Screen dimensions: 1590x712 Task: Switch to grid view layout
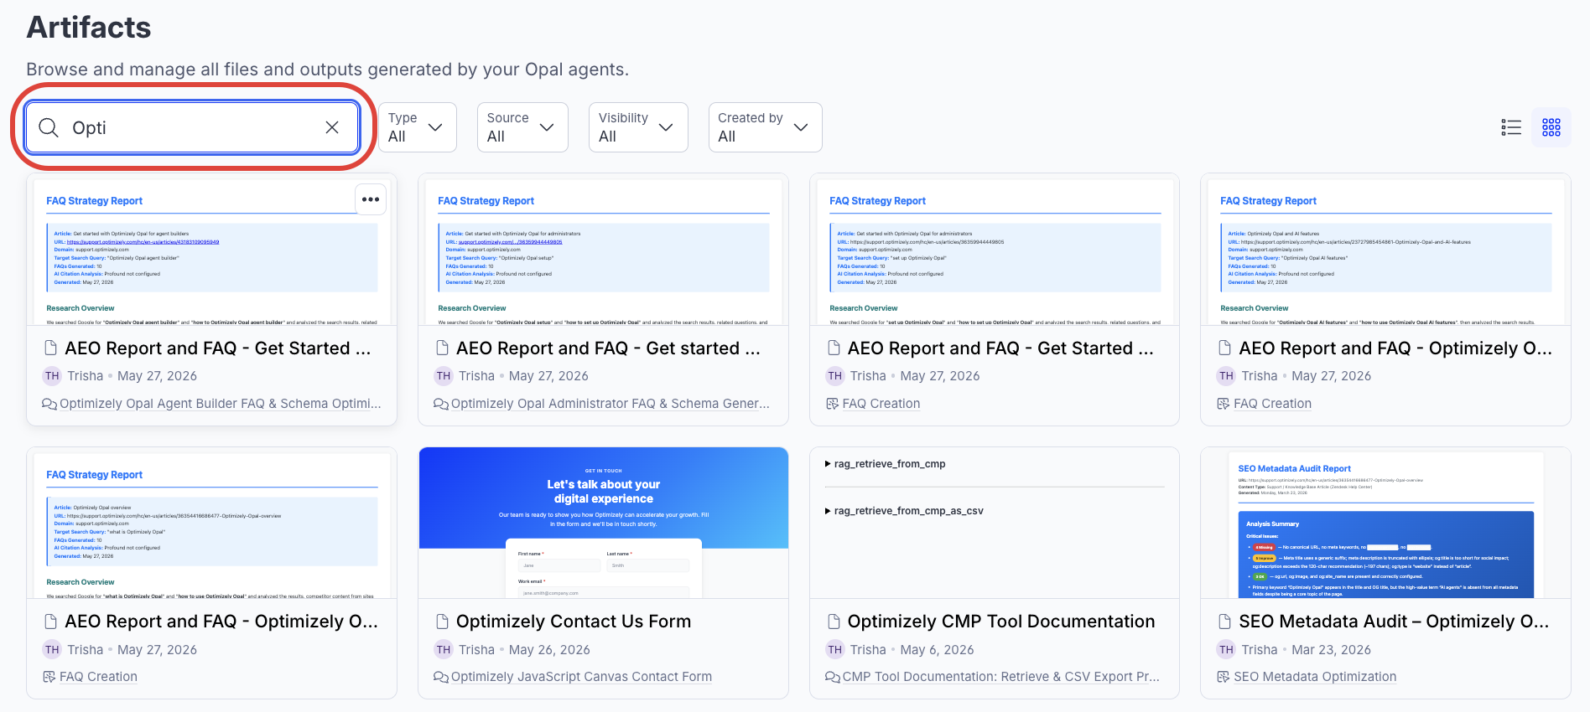(1551, 127)
